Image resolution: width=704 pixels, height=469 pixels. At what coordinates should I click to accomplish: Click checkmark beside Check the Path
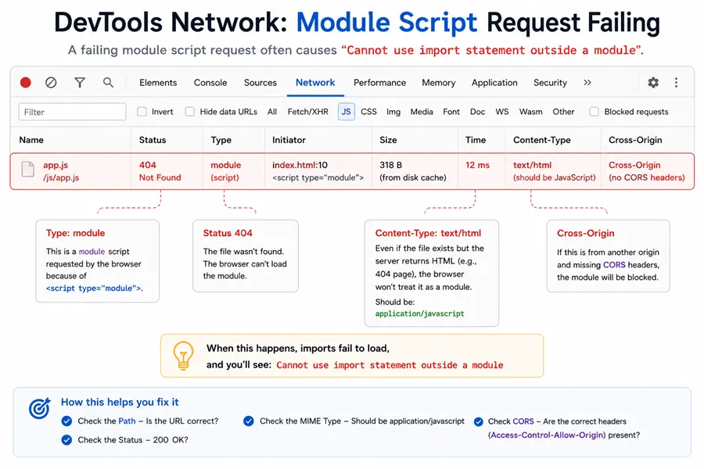[x=66, y=421]
